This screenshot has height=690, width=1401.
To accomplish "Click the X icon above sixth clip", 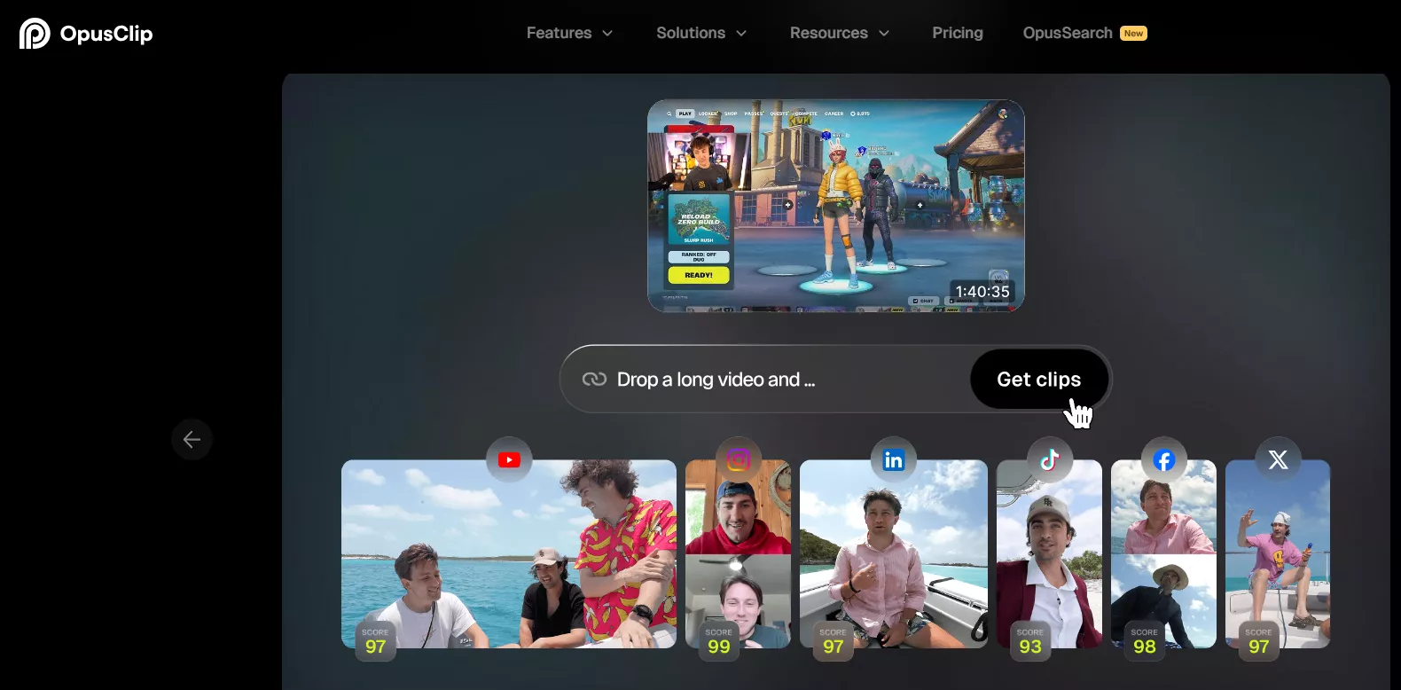I will (1279, 459).
